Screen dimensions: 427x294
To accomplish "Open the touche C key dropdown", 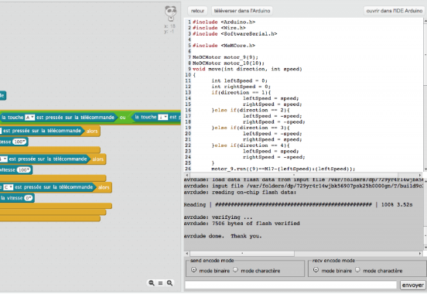I will (x=9, y=187).
